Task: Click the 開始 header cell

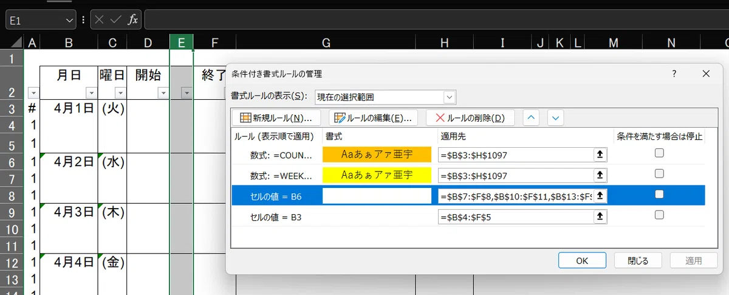Action: (x=148, y=83)
